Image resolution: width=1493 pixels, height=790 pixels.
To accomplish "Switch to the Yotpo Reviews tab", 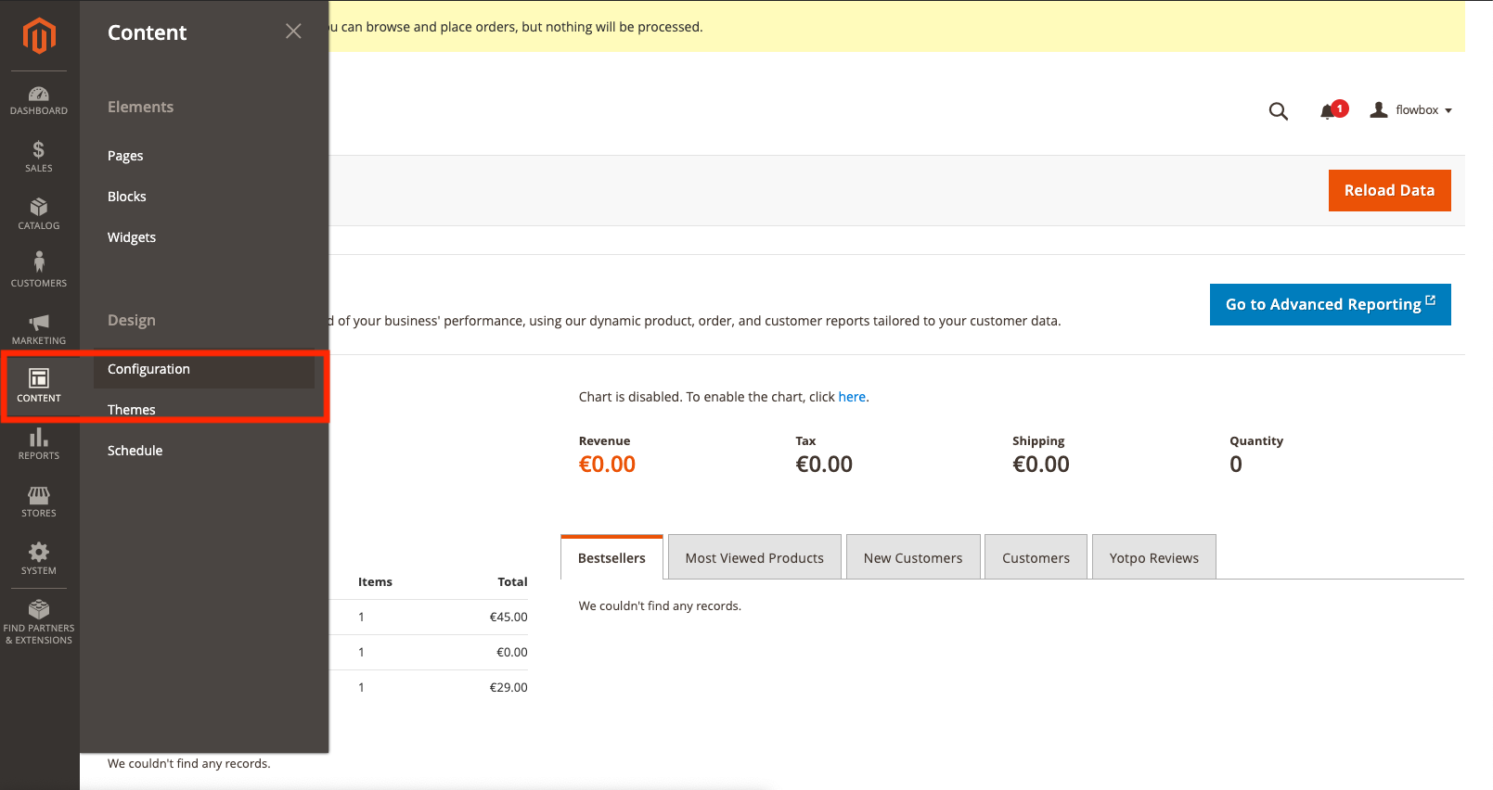I will coord(1153,558).
